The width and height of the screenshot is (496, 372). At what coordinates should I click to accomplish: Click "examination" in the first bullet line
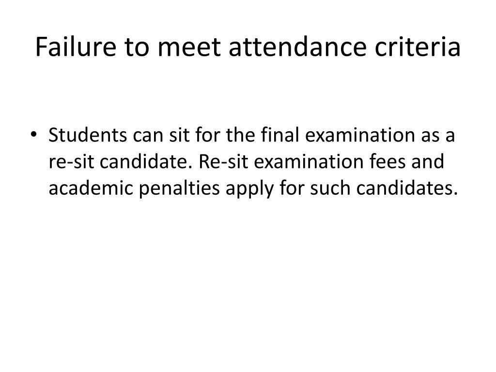point(360,135)
